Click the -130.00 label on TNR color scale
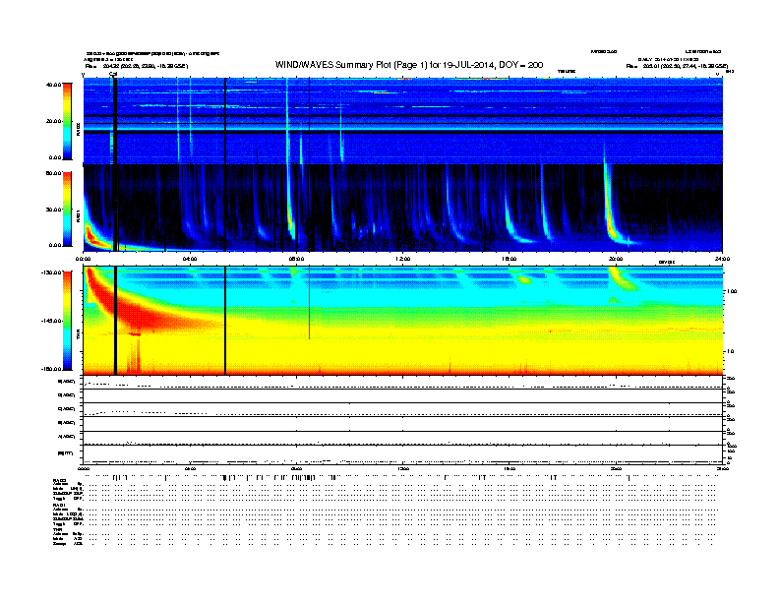Image resolution: width=779 pixels, height=602 pixels. click(x=52, y=272)
